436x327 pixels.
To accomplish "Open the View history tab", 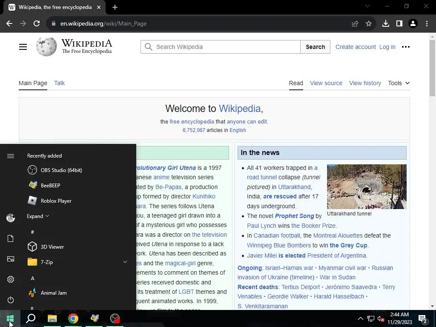I will [365, 83].
